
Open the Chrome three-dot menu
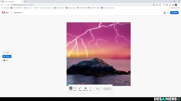pos(179,5)
